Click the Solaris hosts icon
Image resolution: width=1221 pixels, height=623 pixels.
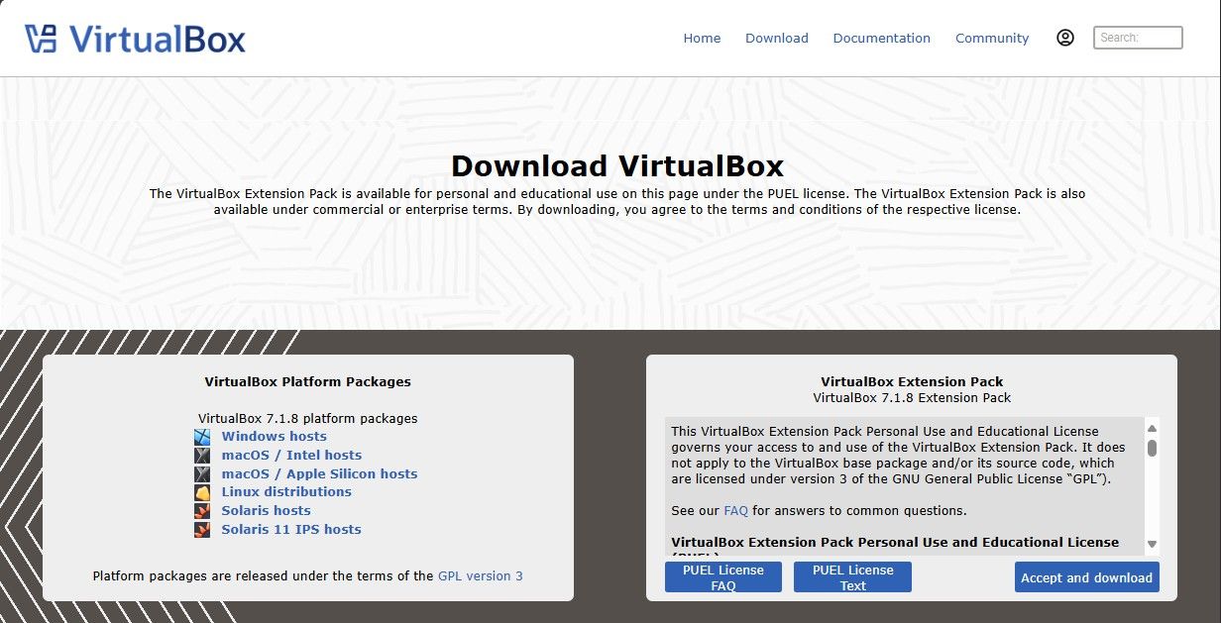(x=202, y=511)
